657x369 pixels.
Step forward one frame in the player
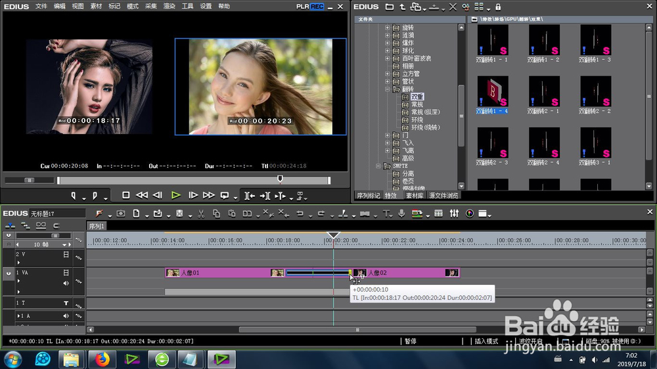tap(193, 195)
